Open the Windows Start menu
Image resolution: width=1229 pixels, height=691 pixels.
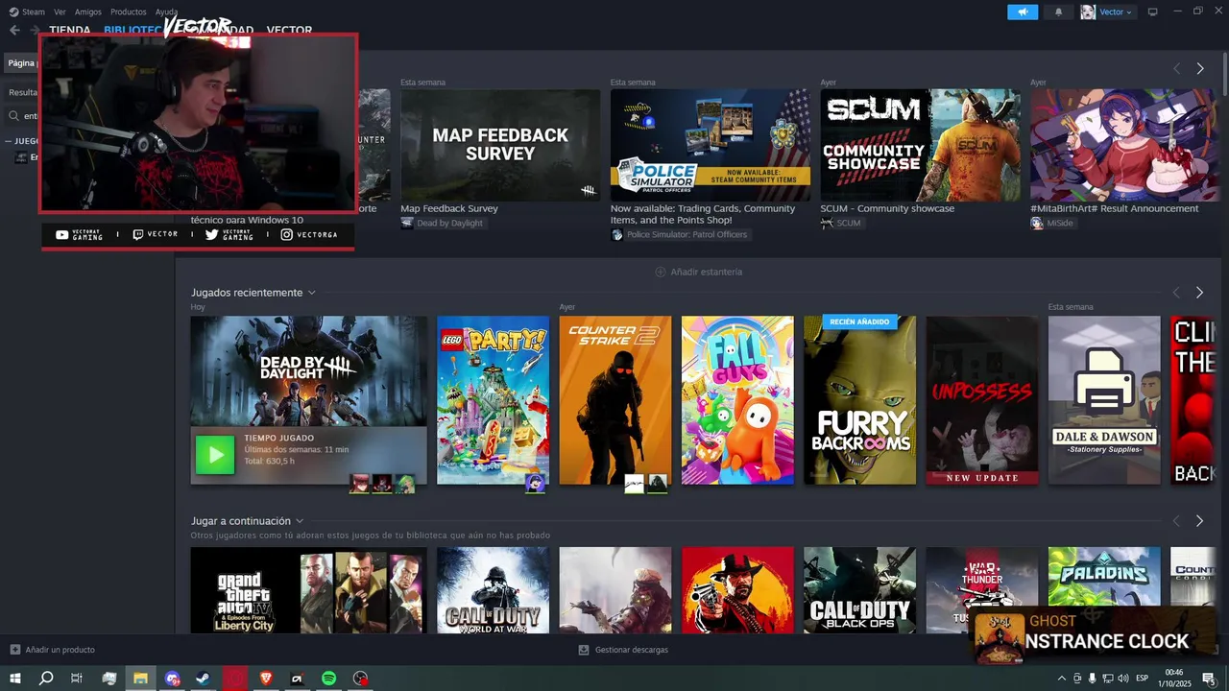[x=15, y=679]
